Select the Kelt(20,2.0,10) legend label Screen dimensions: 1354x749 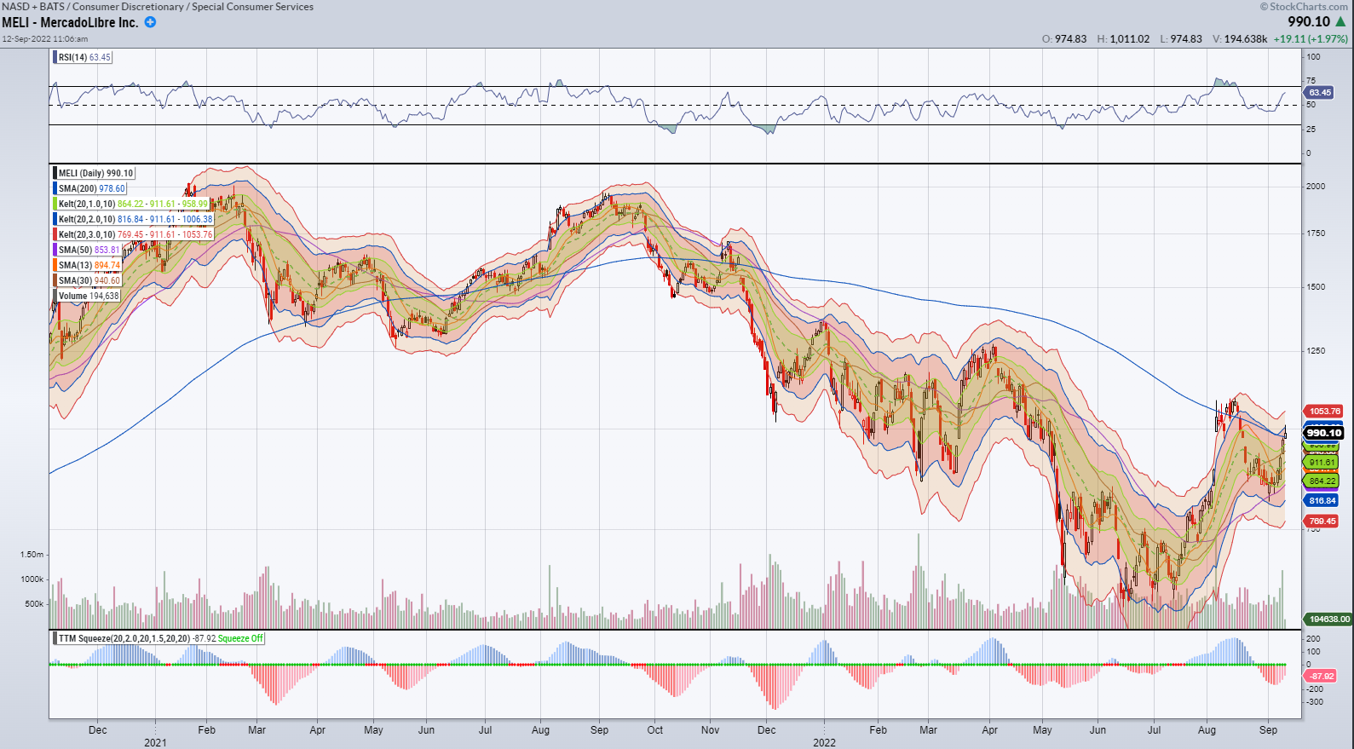134,219
